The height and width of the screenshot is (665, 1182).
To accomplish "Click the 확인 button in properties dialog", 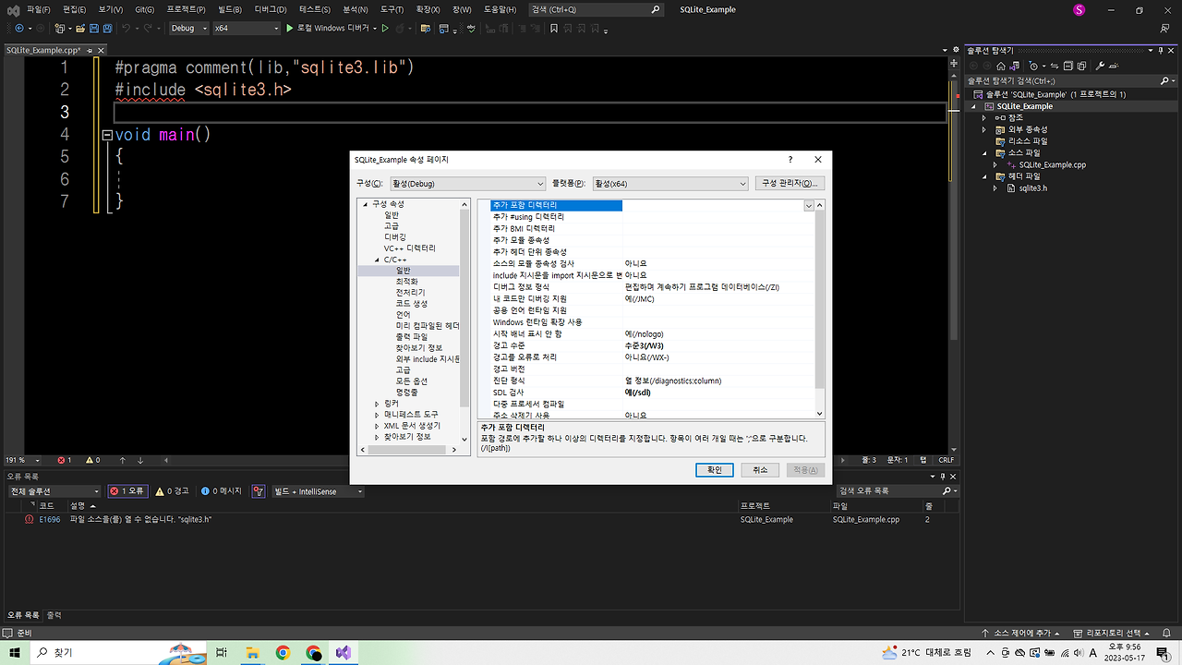I will pos(715,470).
